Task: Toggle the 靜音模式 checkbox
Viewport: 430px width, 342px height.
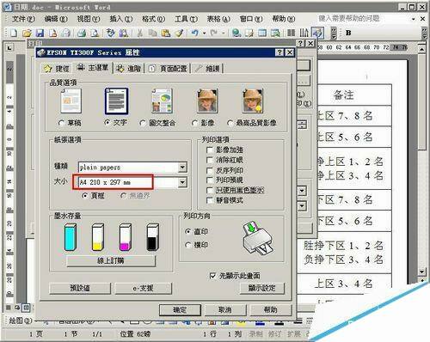Action: [210, 200]
